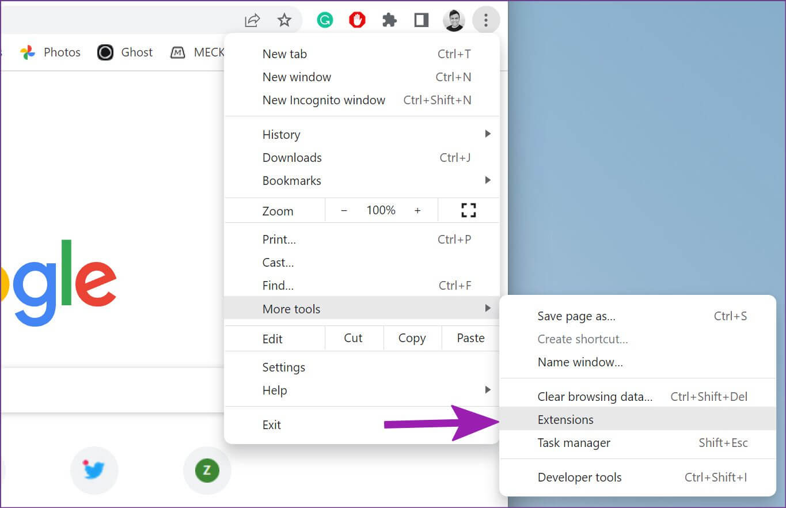Viewport: 786px width, 508px height.
Task: Expand the History submenu
Action: pos(362,134)
